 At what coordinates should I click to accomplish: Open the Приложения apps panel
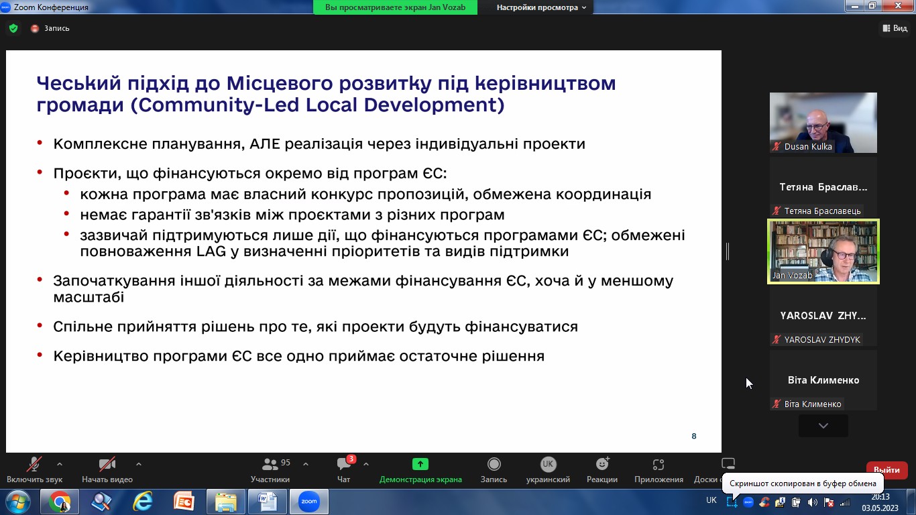click(659, 469)
